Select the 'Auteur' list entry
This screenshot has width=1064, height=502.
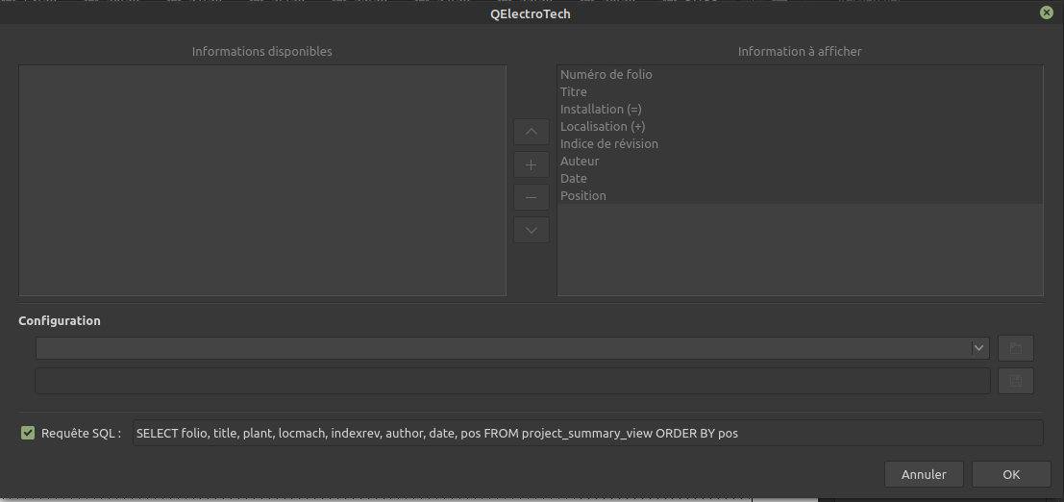[580, 162]
